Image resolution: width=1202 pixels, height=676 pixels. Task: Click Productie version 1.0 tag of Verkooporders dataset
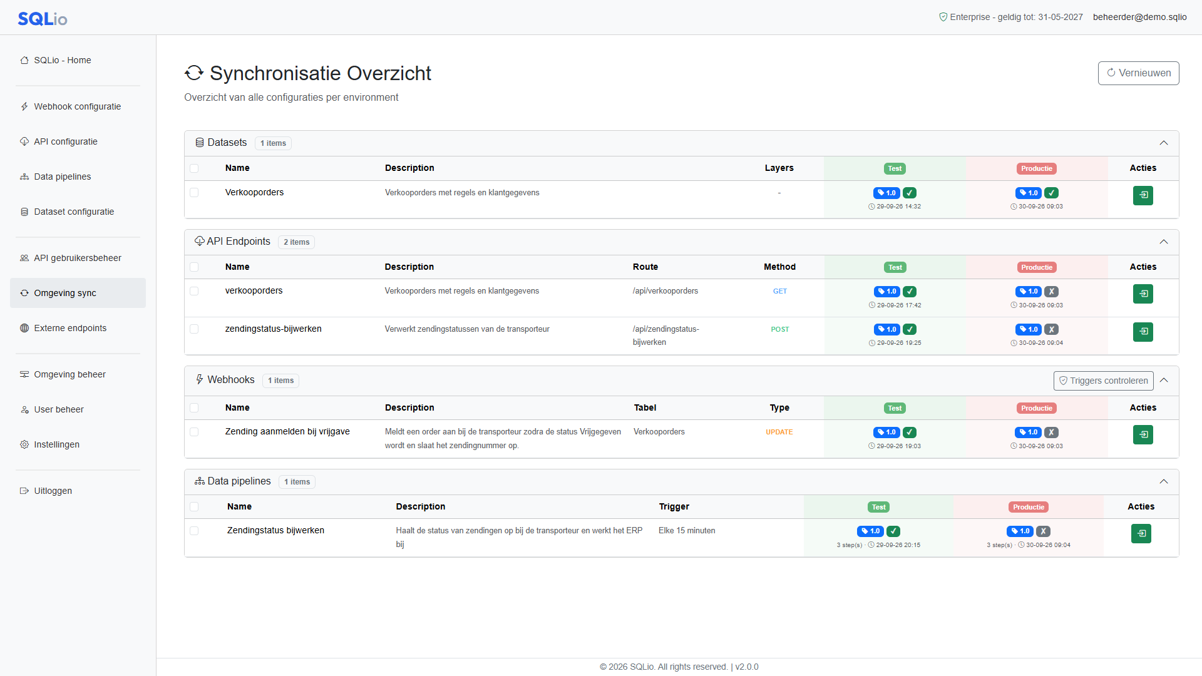1028,193
